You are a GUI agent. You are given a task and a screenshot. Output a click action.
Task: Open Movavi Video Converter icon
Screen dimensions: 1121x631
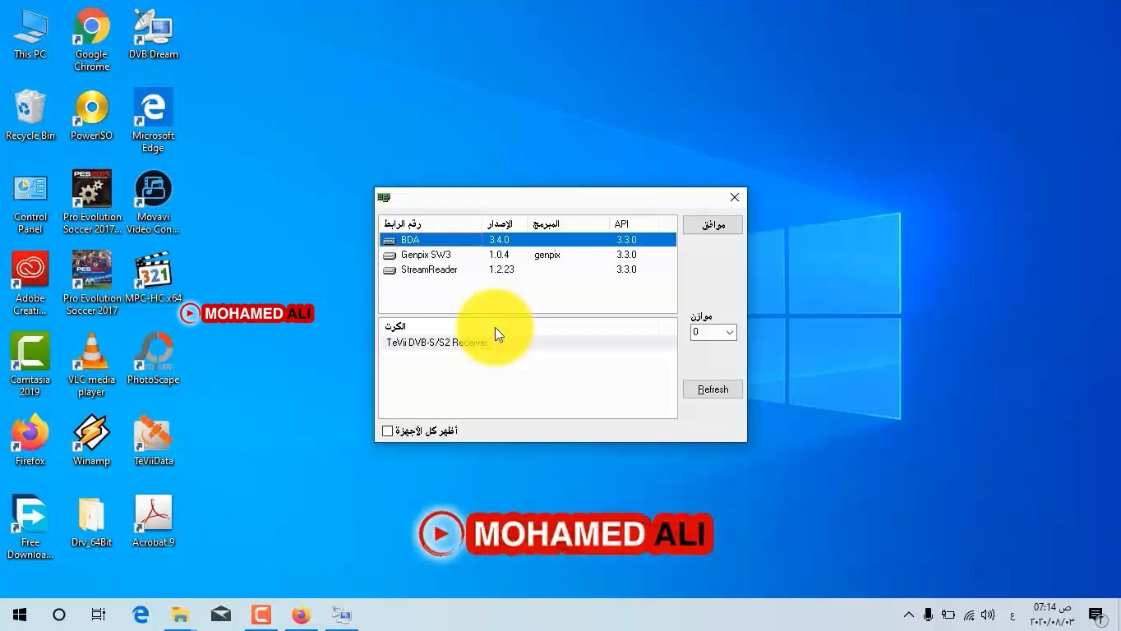[153, 203]
